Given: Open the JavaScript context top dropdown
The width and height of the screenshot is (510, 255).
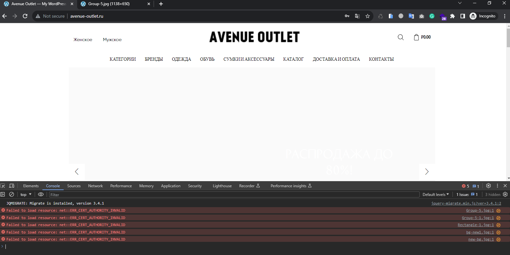Looking at the screenshot, I should (26, 195).
